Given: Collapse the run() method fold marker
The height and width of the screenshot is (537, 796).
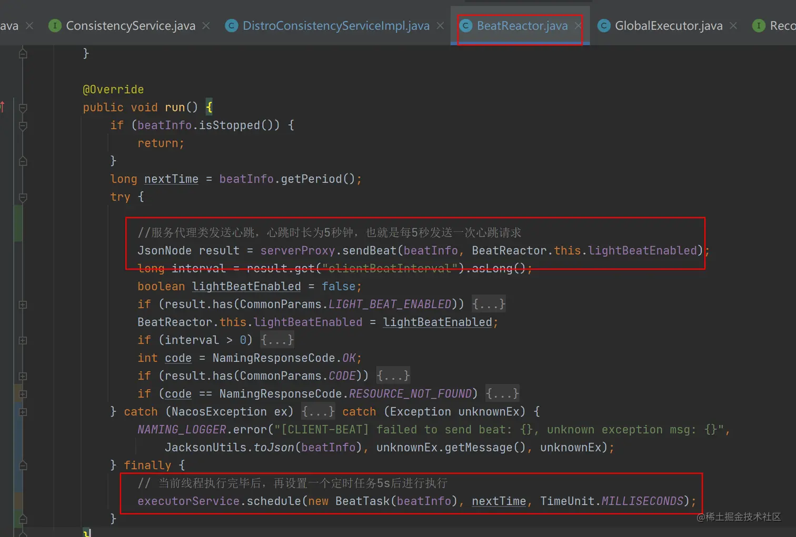Looking at the screenshot, I should point(23,108).
